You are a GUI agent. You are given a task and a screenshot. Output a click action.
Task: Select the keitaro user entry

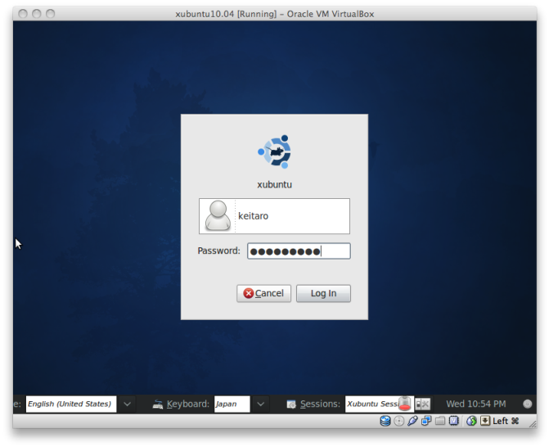(x=274, y=216)
